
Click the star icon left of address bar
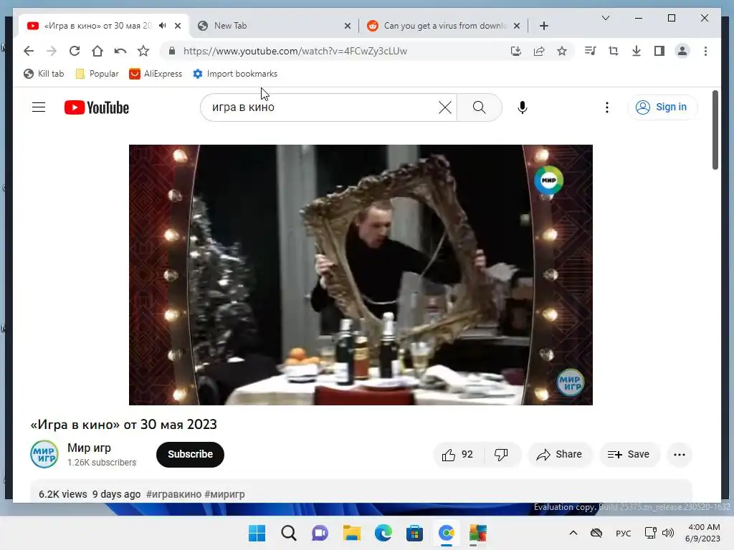coord(143,51)
